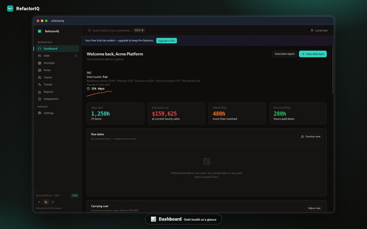Click 'Your technical debt at a glance.' subtitle
This screenshot has height=229, width=367.
coord(106,60)
